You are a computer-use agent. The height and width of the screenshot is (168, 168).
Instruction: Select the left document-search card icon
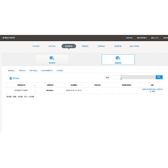point(52,58)
